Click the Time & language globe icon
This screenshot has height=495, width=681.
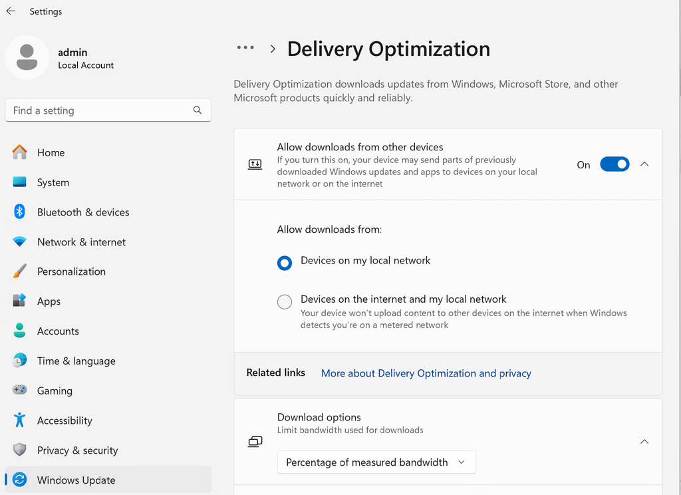[x=19, y=361]
